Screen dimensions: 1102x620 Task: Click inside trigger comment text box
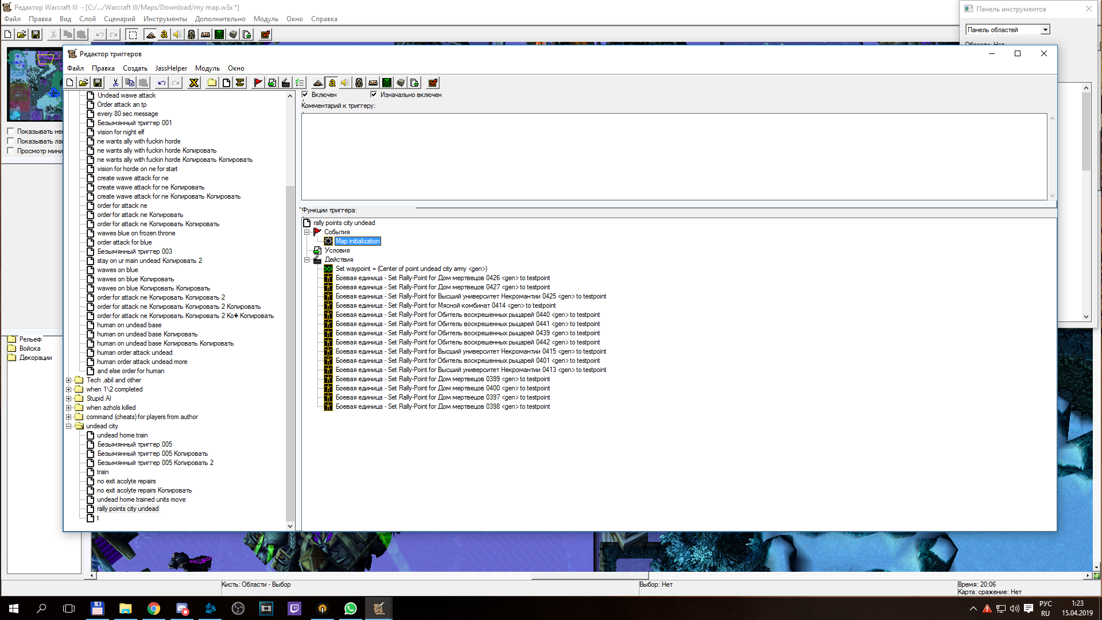[674, 156]
